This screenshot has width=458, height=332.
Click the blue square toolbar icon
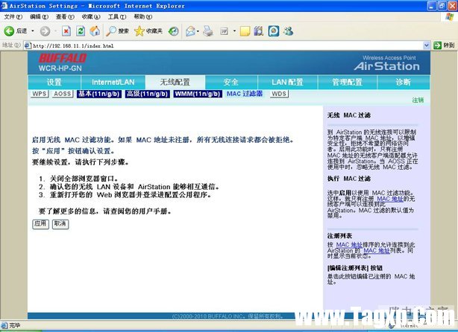tap(274, 31)
